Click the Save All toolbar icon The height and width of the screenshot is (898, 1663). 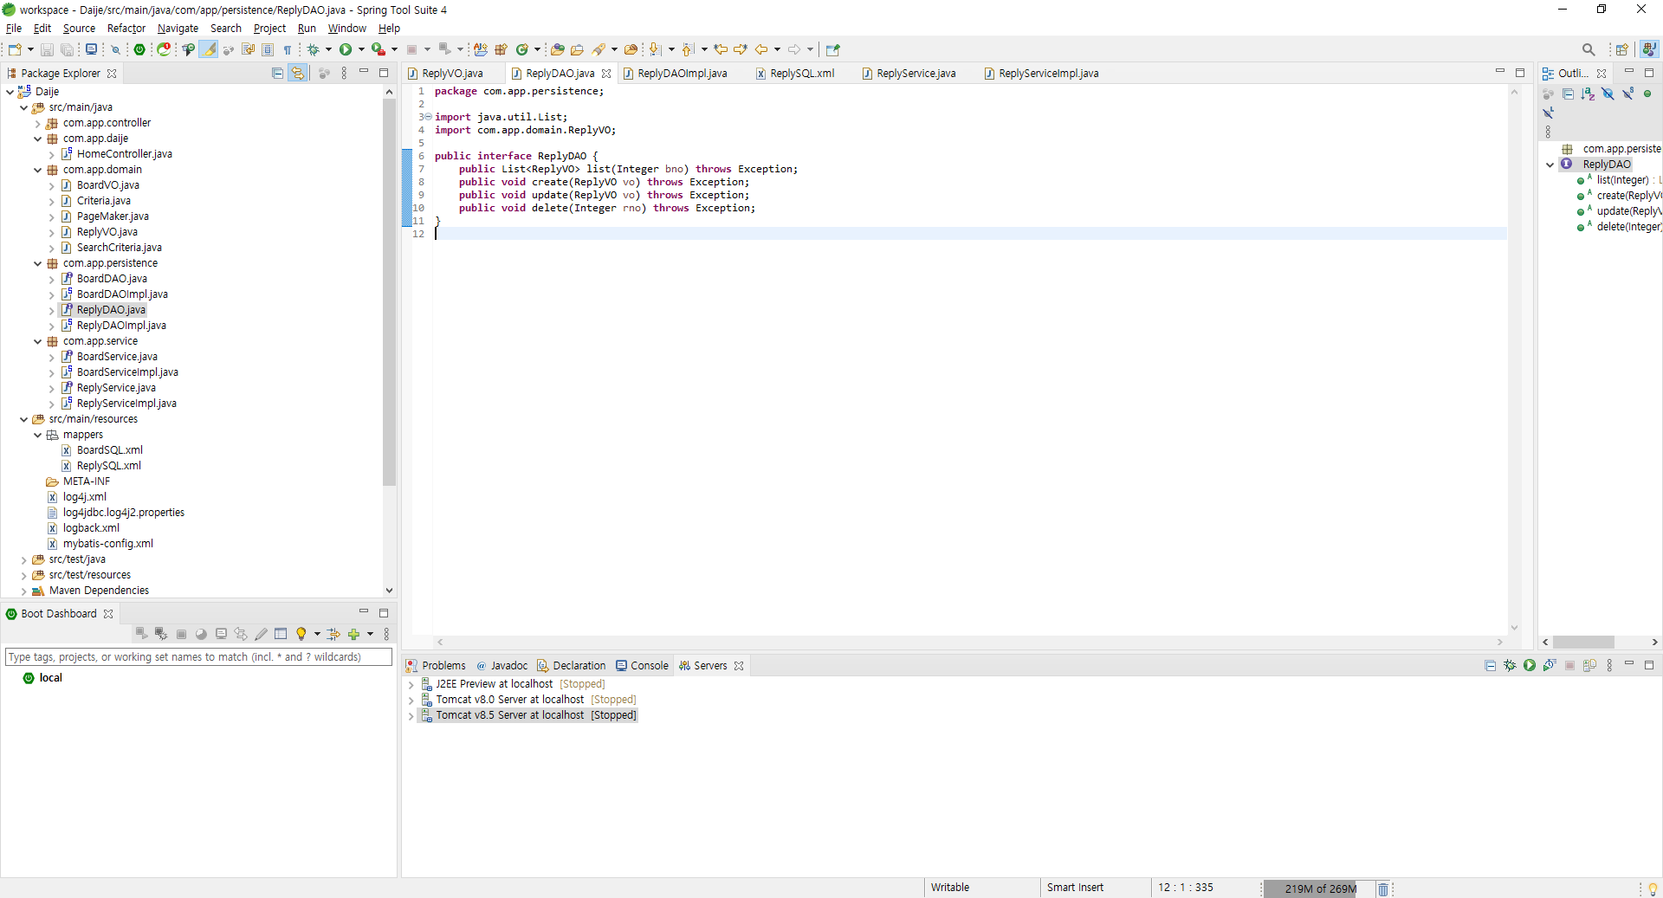pos(67,49)
